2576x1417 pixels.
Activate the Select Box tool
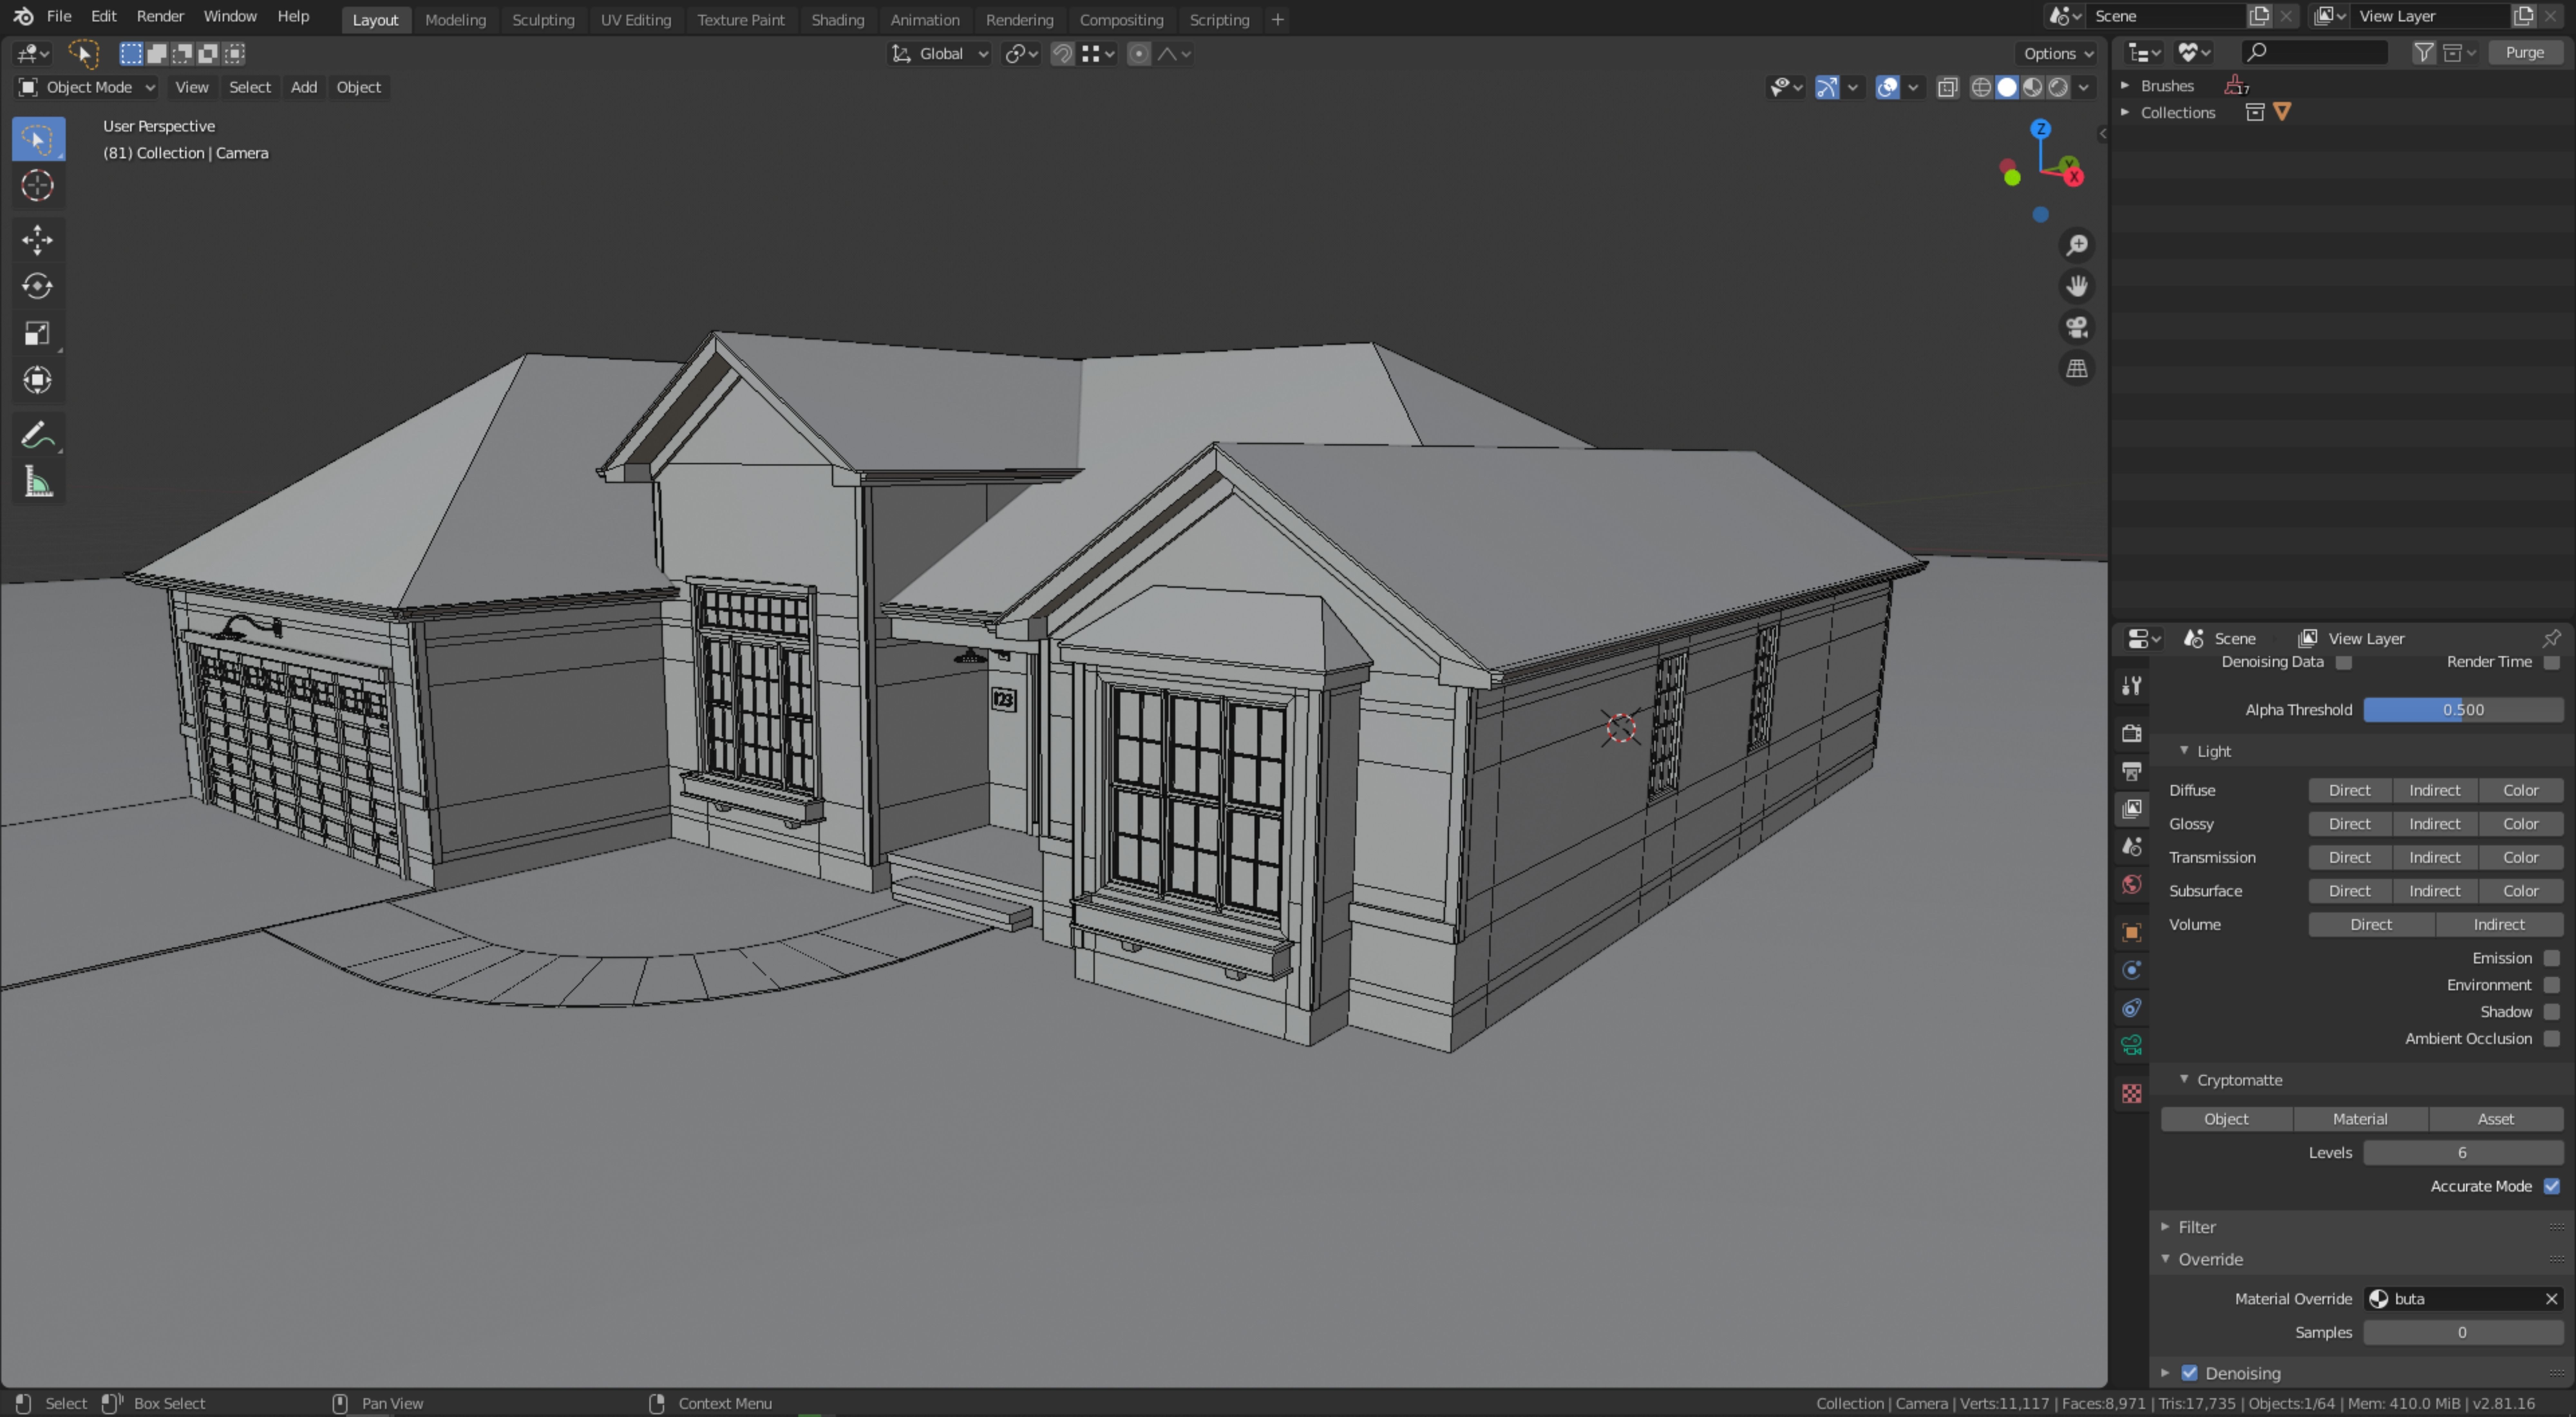pyautogui.click(x=38, y=139)
